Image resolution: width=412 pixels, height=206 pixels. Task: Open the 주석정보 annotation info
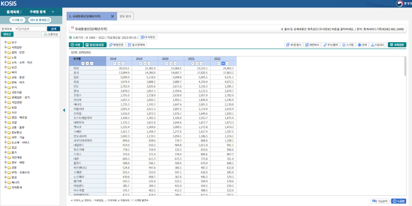point(148,37)
